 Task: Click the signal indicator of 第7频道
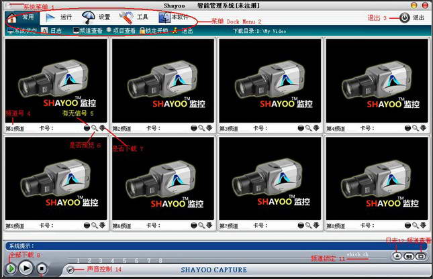pos(301,225)
